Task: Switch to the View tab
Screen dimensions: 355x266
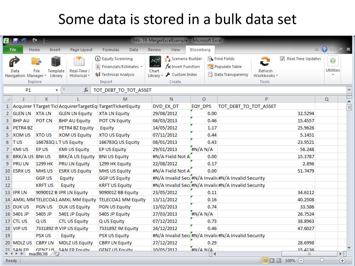Action: point(175,50)
